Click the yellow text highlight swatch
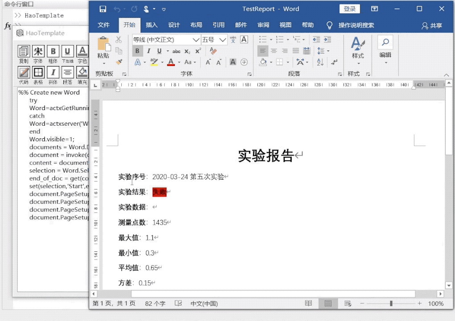Viewport: 455px width, 321px height. coord(154,62)
